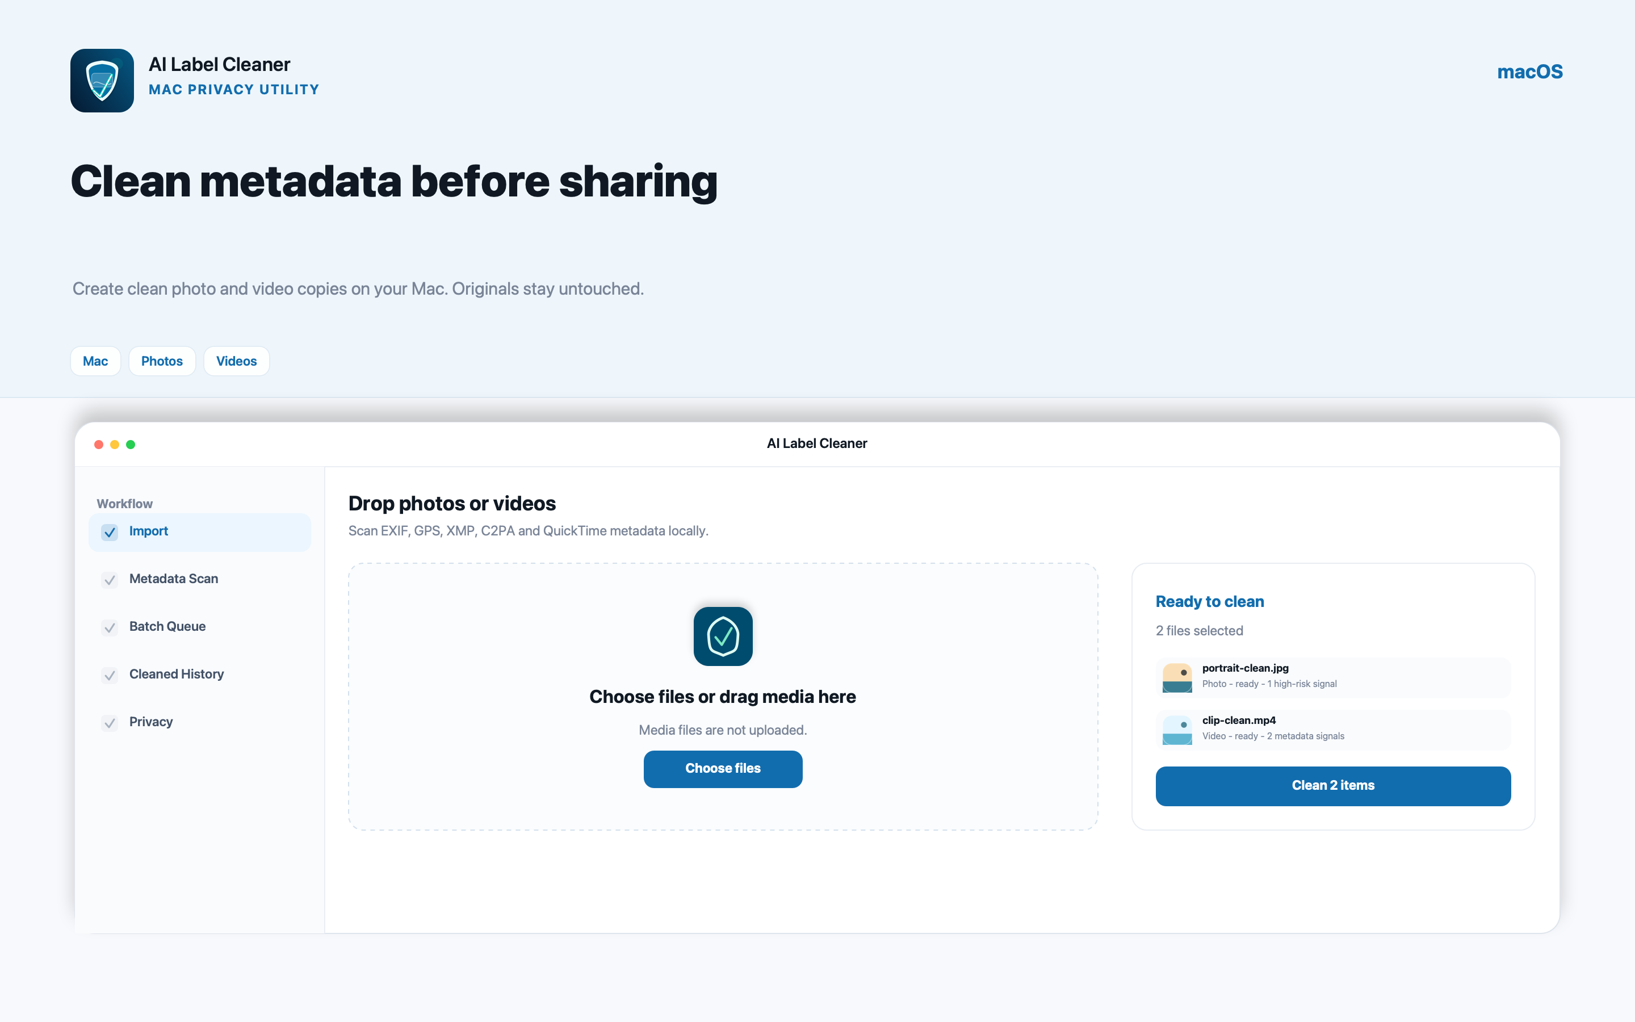This screenshot has height=1022, width=1635.
Task: Click 'Media files are not uploaded.' text
Action: [x=723, y=730]
